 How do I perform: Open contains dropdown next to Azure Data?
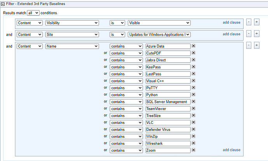[x=126, y=46]
